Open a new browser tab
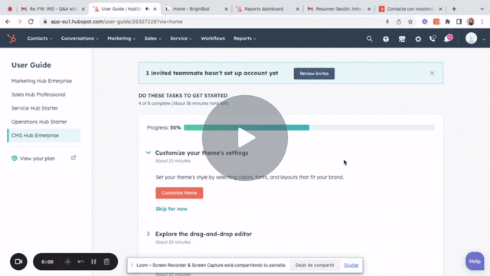This screenshot has height=276, width=490. click(x=454, y=8)
